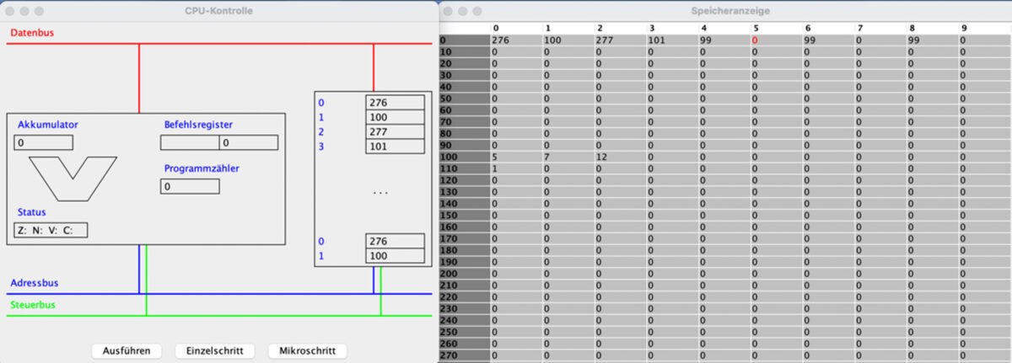Screen dimensions: 1012x363
Task: Select the 99 cell in column 8
Action: click(933, 40)
